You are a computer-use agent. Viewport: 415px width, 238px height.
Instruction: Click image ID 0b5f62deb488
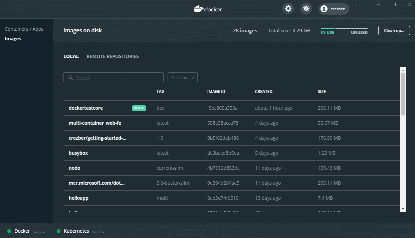click(223, 138)
